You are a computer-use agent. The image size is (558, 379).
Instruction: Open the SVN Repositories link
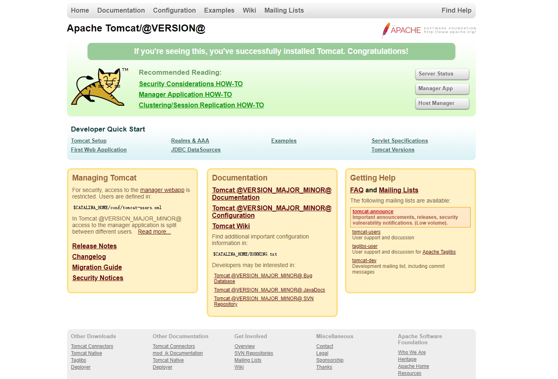tap(253, 353)
